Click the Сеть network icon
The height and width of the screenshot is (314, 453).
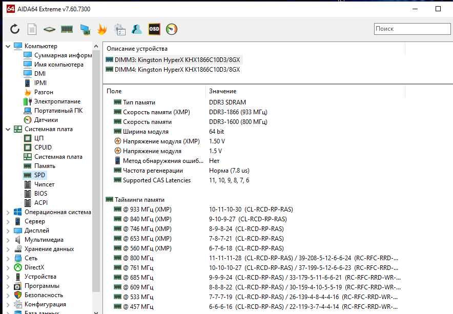coord(18,258)
